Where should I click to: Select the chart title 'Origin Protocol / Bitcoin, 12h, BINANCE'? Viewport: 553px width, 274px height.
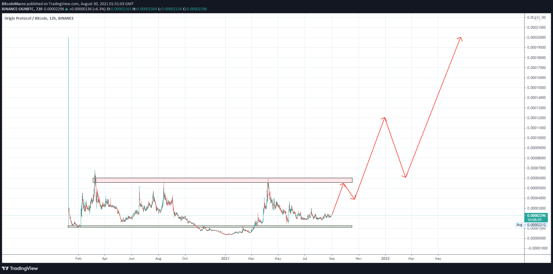[39, 18]
